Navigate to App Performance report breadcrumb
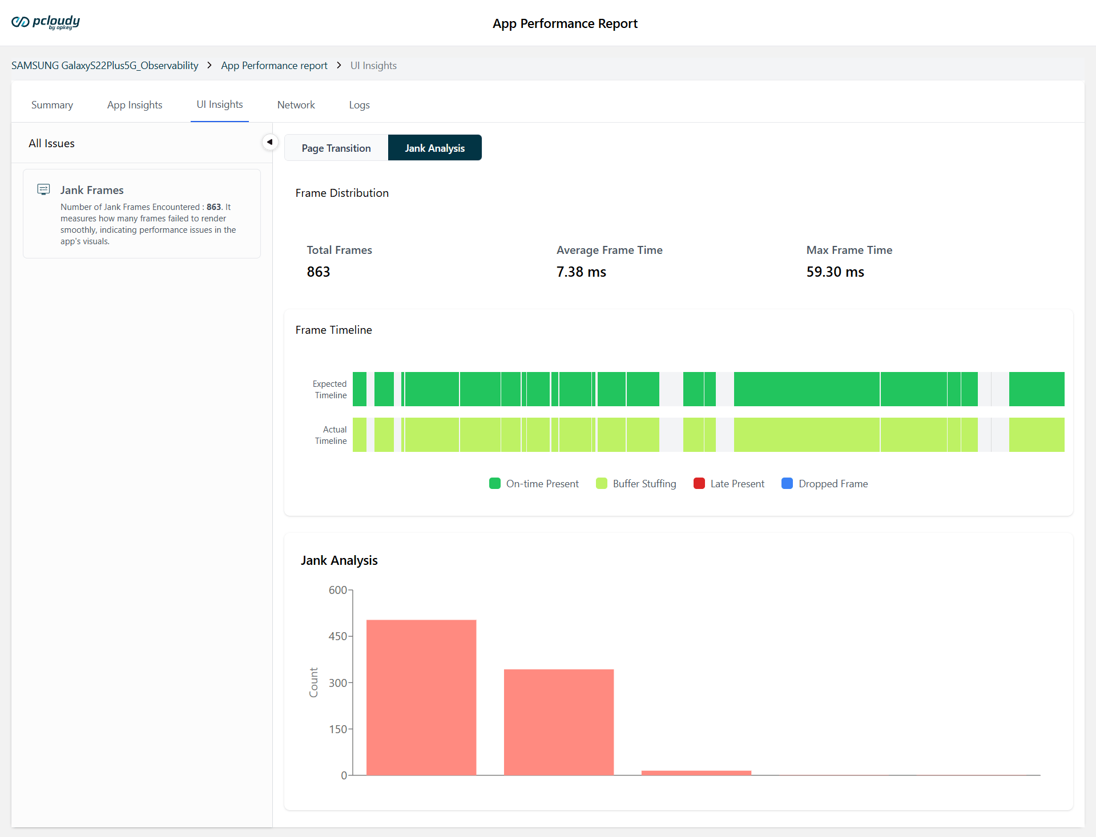 [x=275, y=66]
